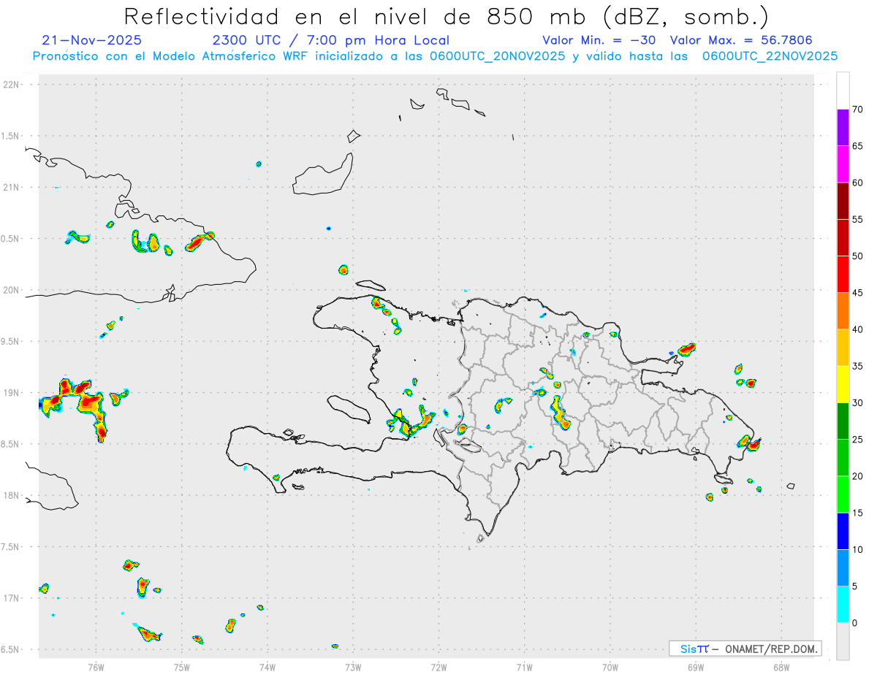This screenshot has height=677, width=877.
Task: Click the '70' value on the colorbar scale
Action: [x=858, y=110]
